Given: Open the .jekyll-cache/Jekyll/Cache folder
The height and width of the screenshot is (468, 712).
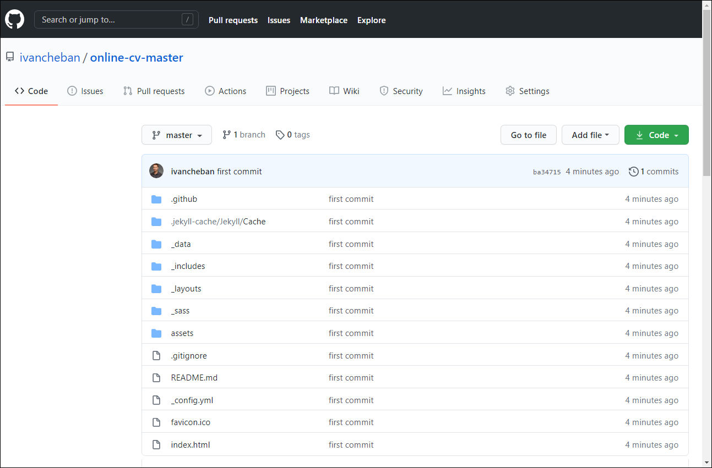Looking at the screenshot, I should point(219,222).
